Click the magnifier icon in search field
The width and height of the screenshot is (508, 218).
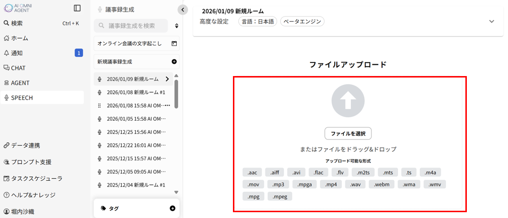[102, 26]
